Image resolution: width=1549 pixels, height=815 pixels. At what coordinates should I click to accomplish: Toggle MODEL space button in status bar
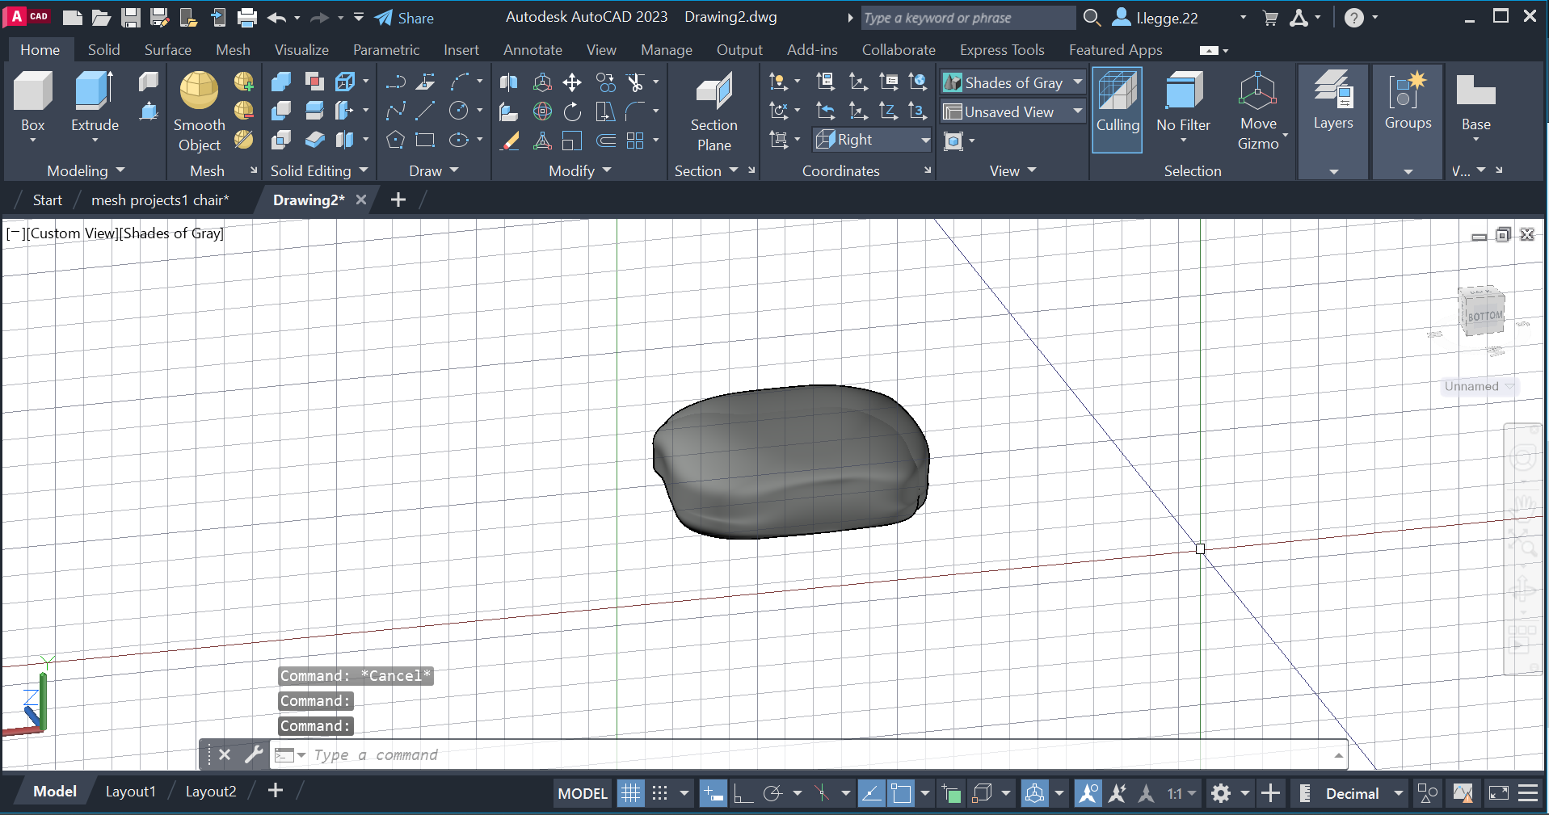pos(582,793)
